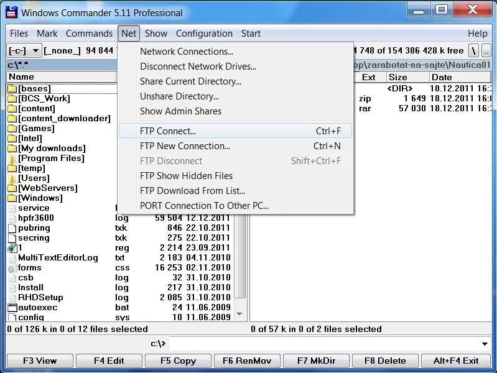Viewport: 497px width, 373px height.
Task: Click the service file icon
Action: tap(12, 208)
